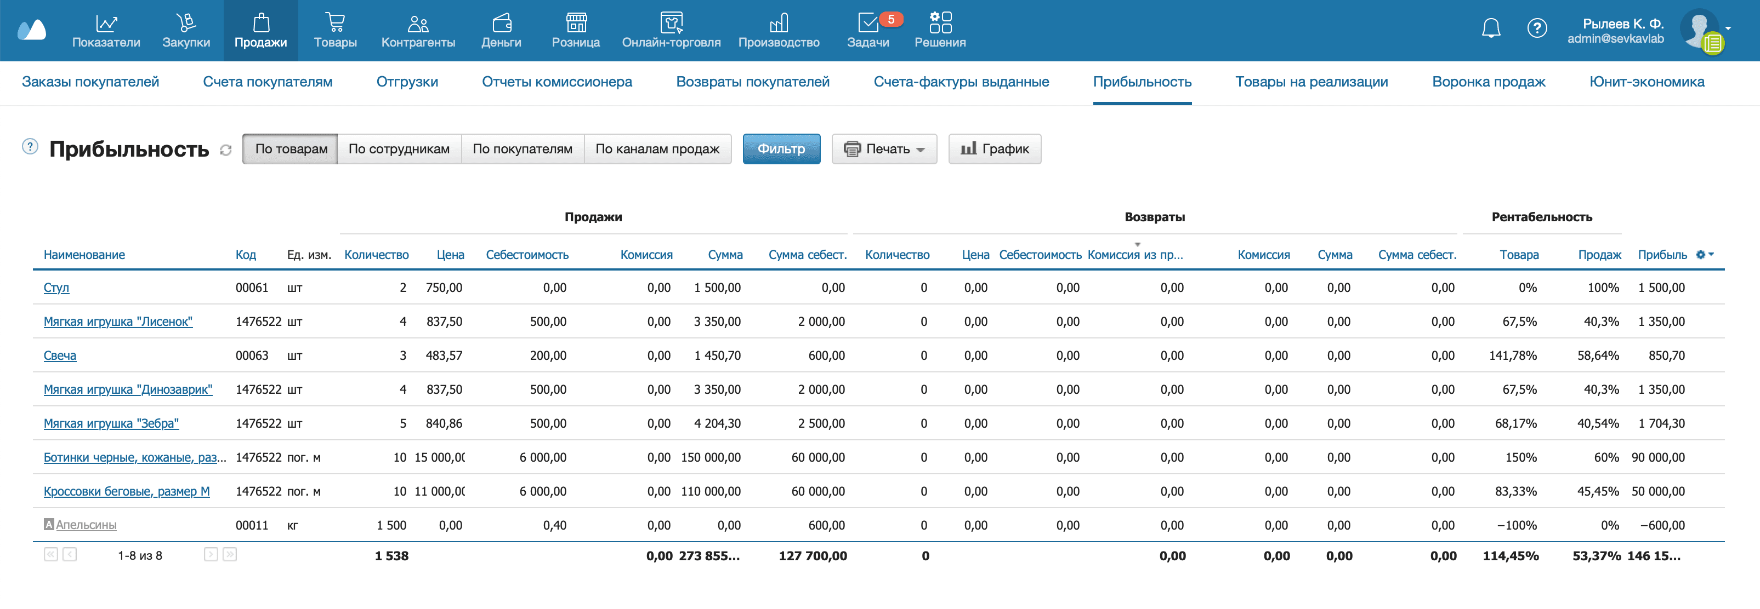
Task: Click the refresh icon next to Прибыльность
Action: [226, 150]
